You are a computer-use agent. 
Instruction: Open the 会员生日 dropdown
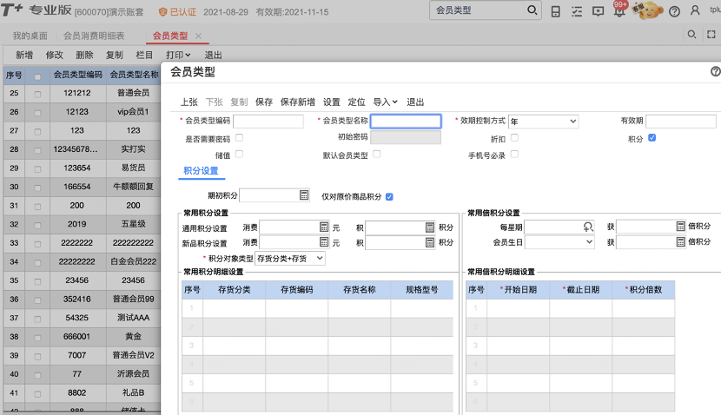tap(559, 241)
